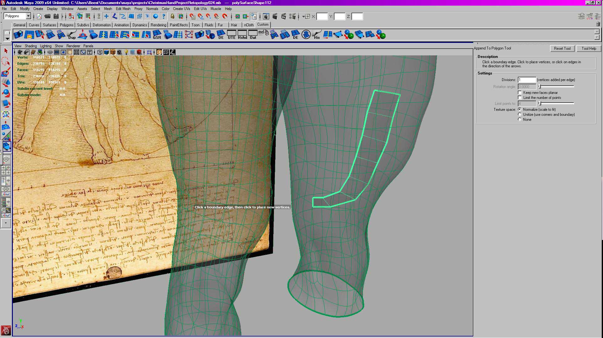Select the arrow Select tool in toolbox
The width and height of the screenshot is (603, 338).
6,51
